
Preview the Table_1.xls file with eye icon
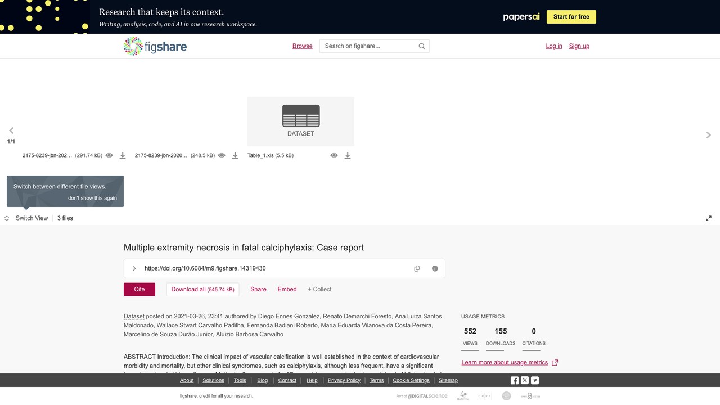point(334,155)
